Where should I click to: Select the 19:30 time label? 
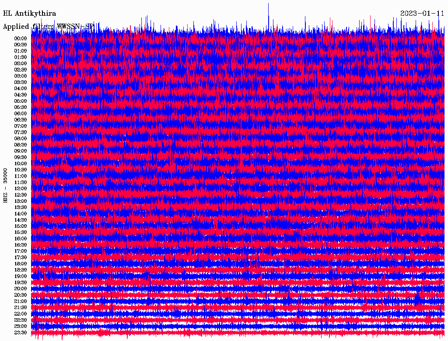(x=21, y=282)
